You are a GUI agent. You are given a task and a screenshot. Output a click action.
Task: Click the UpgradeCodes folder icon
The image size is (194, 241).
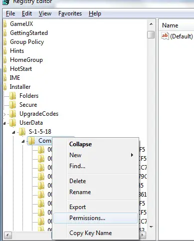click(12, 114)
